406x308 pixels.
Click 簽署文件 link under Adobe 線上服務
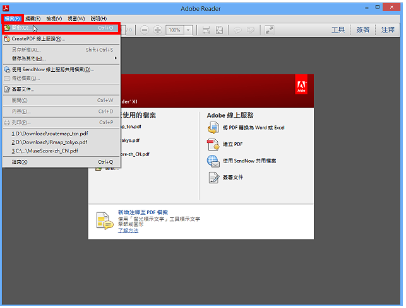click(233, 177)
